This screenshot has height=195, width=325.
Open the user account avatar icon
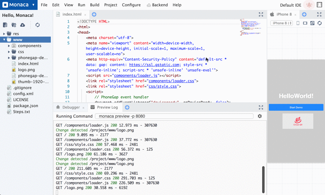tap(319, 5)
